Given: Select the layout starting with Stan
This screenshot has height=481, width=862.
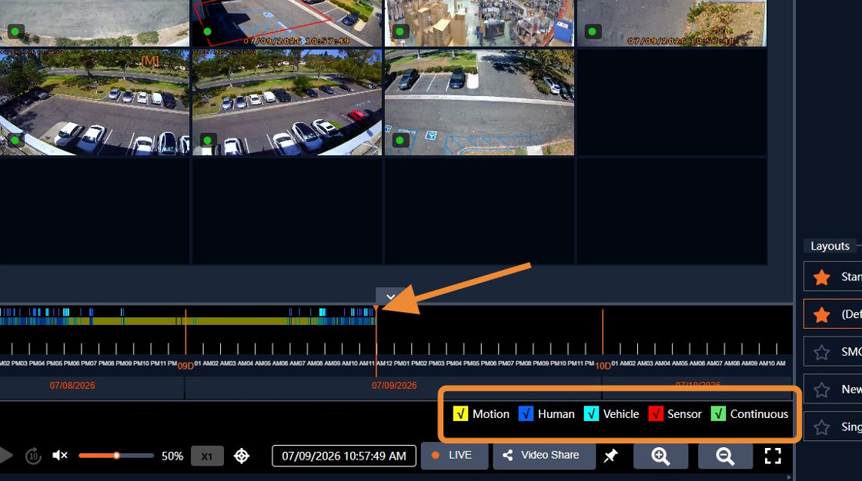Looking at the screenshot, I should coord(833,277).
